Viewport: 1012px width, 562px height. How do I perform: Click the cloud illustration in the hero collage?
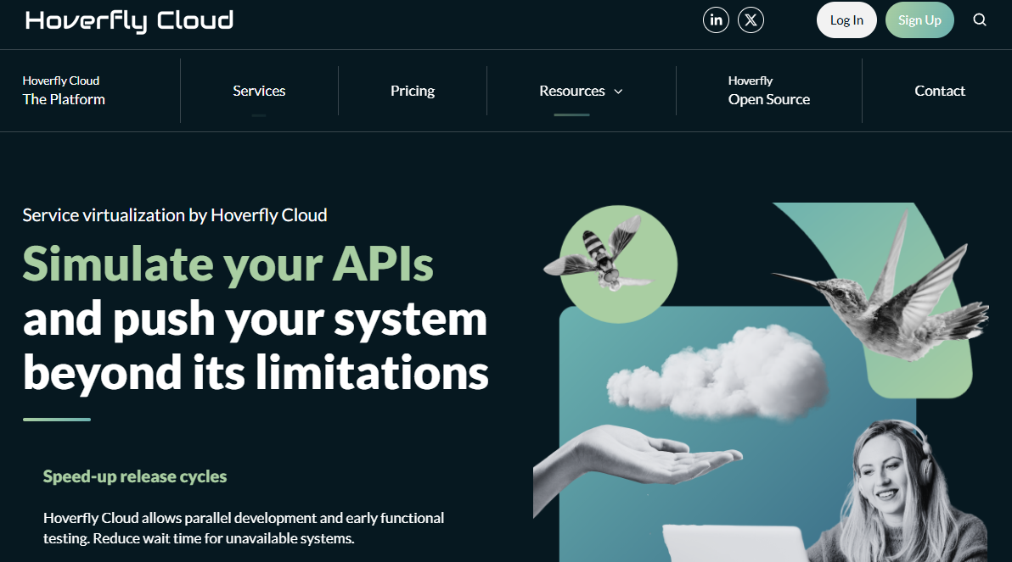point(717,372)
